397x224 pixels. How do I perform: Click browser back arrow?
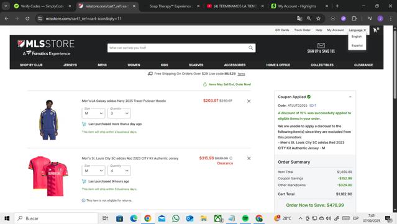pyautogui.click(x=7, y=19)
